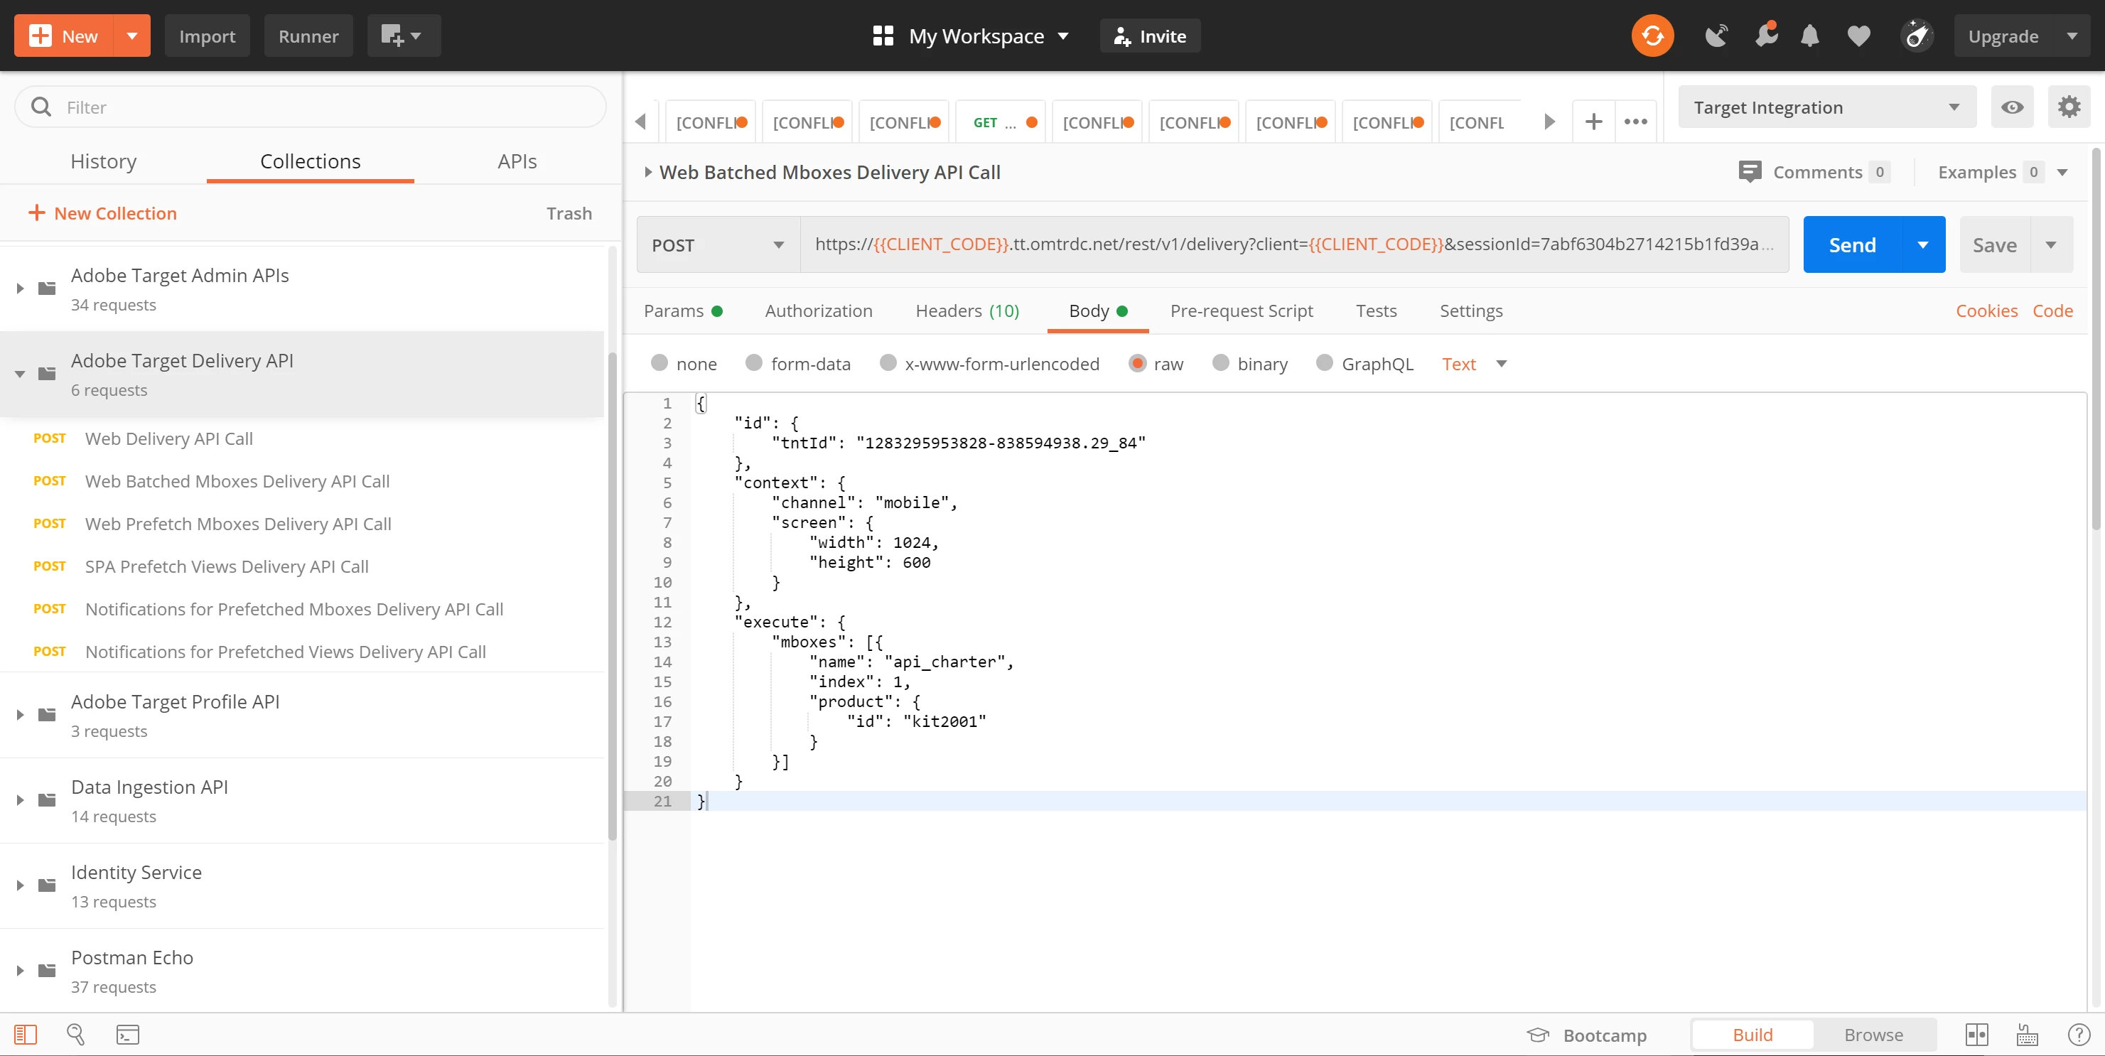2105x1056 pixels.
Task: Expand the Adobe Target Admin APIs collection
Action: coord(21,289)
